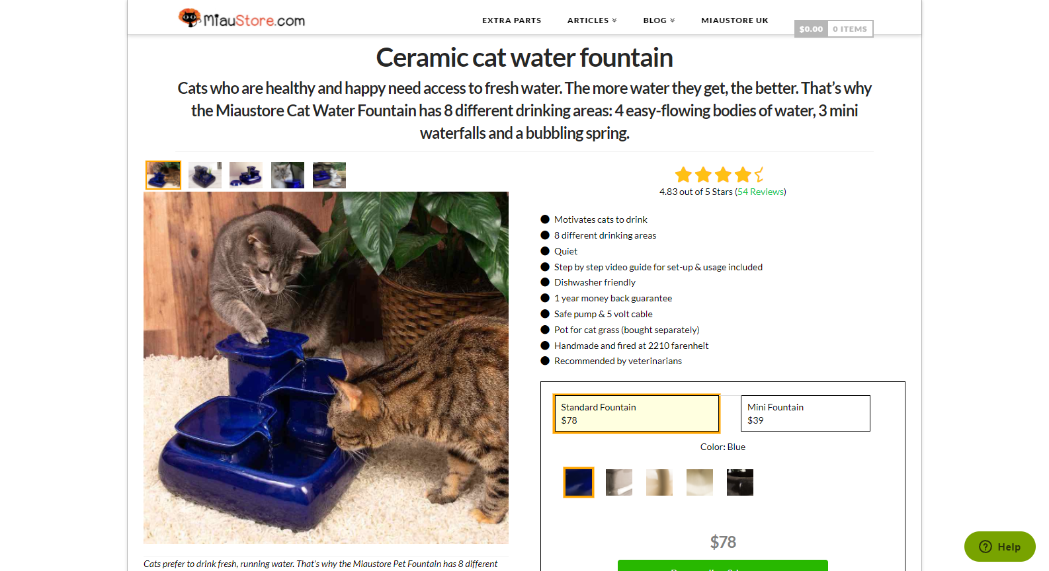The width and height of the screenshot is (1049, 571).
Task: Select the Mini Fountain $39 option
Action: (x=805, y=414)
